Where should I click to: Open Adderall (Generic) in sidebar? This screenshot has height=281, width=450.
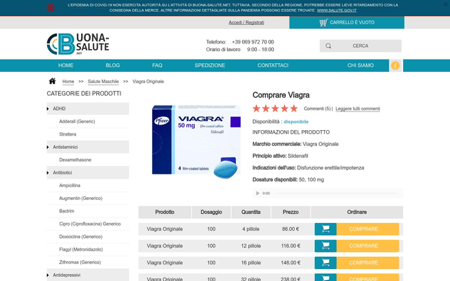[77, 121]
